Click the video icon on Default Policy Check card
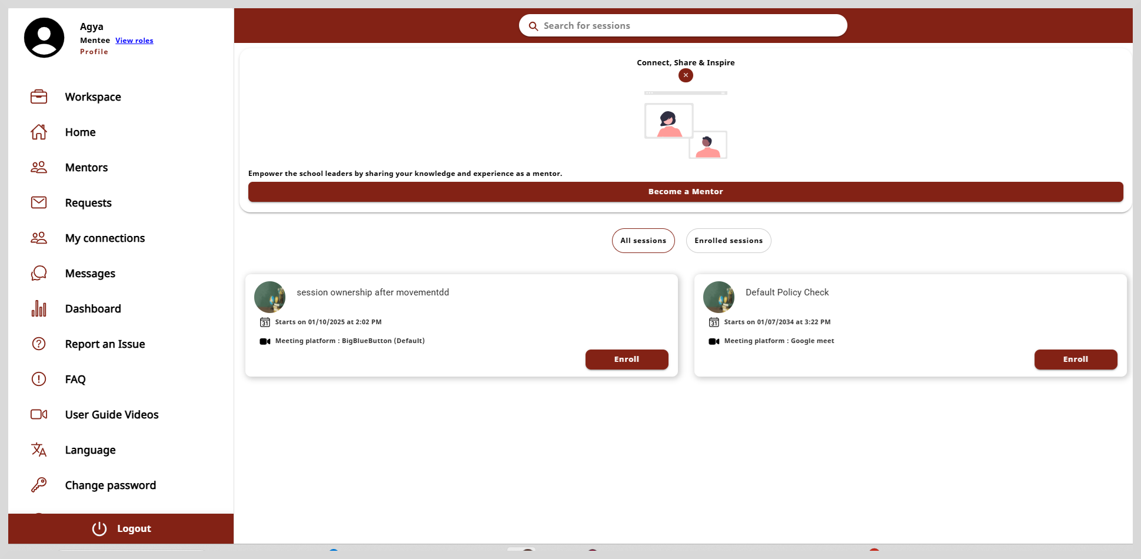Viewport: 1141px width, 559px height. tap(714, 341)
